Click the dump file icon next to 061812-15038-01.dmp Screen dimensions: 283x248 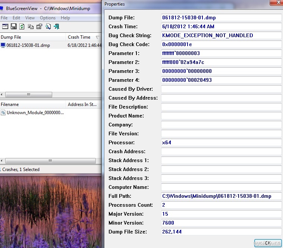[3, 45]
